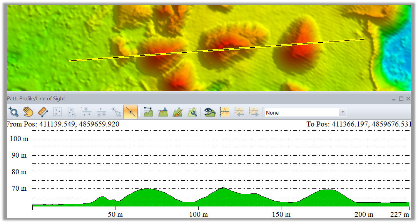418x223 pixels.
Task: Run the line of sight eye tool
Action: 210,112
